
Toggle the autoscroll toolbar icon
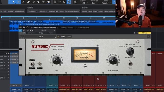pyautogui.click(x=69, y=2)
